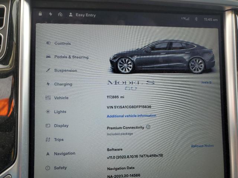Open the Display menu item
Viewport: 238px width, 178px height.
(61, 126)
